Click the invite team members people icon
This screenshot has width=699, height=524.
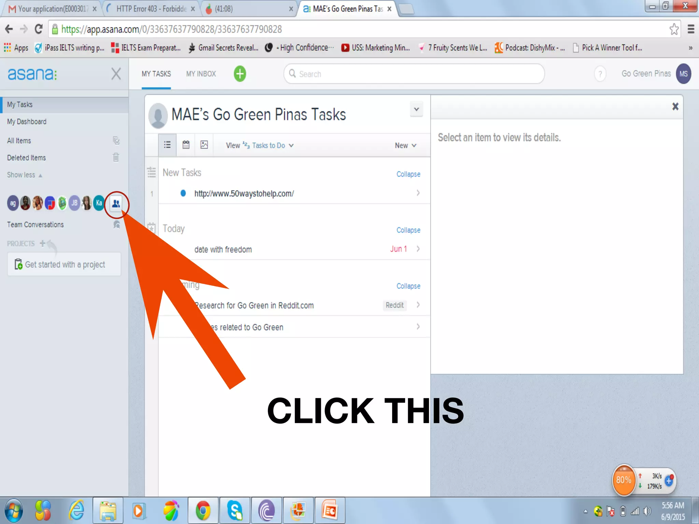pyautogui.click(x=116, y=204)
